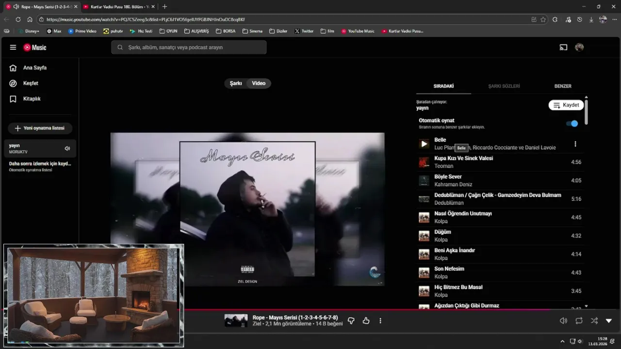Open more options for Belle
This screenshot has height=349, width=621.
575,144
